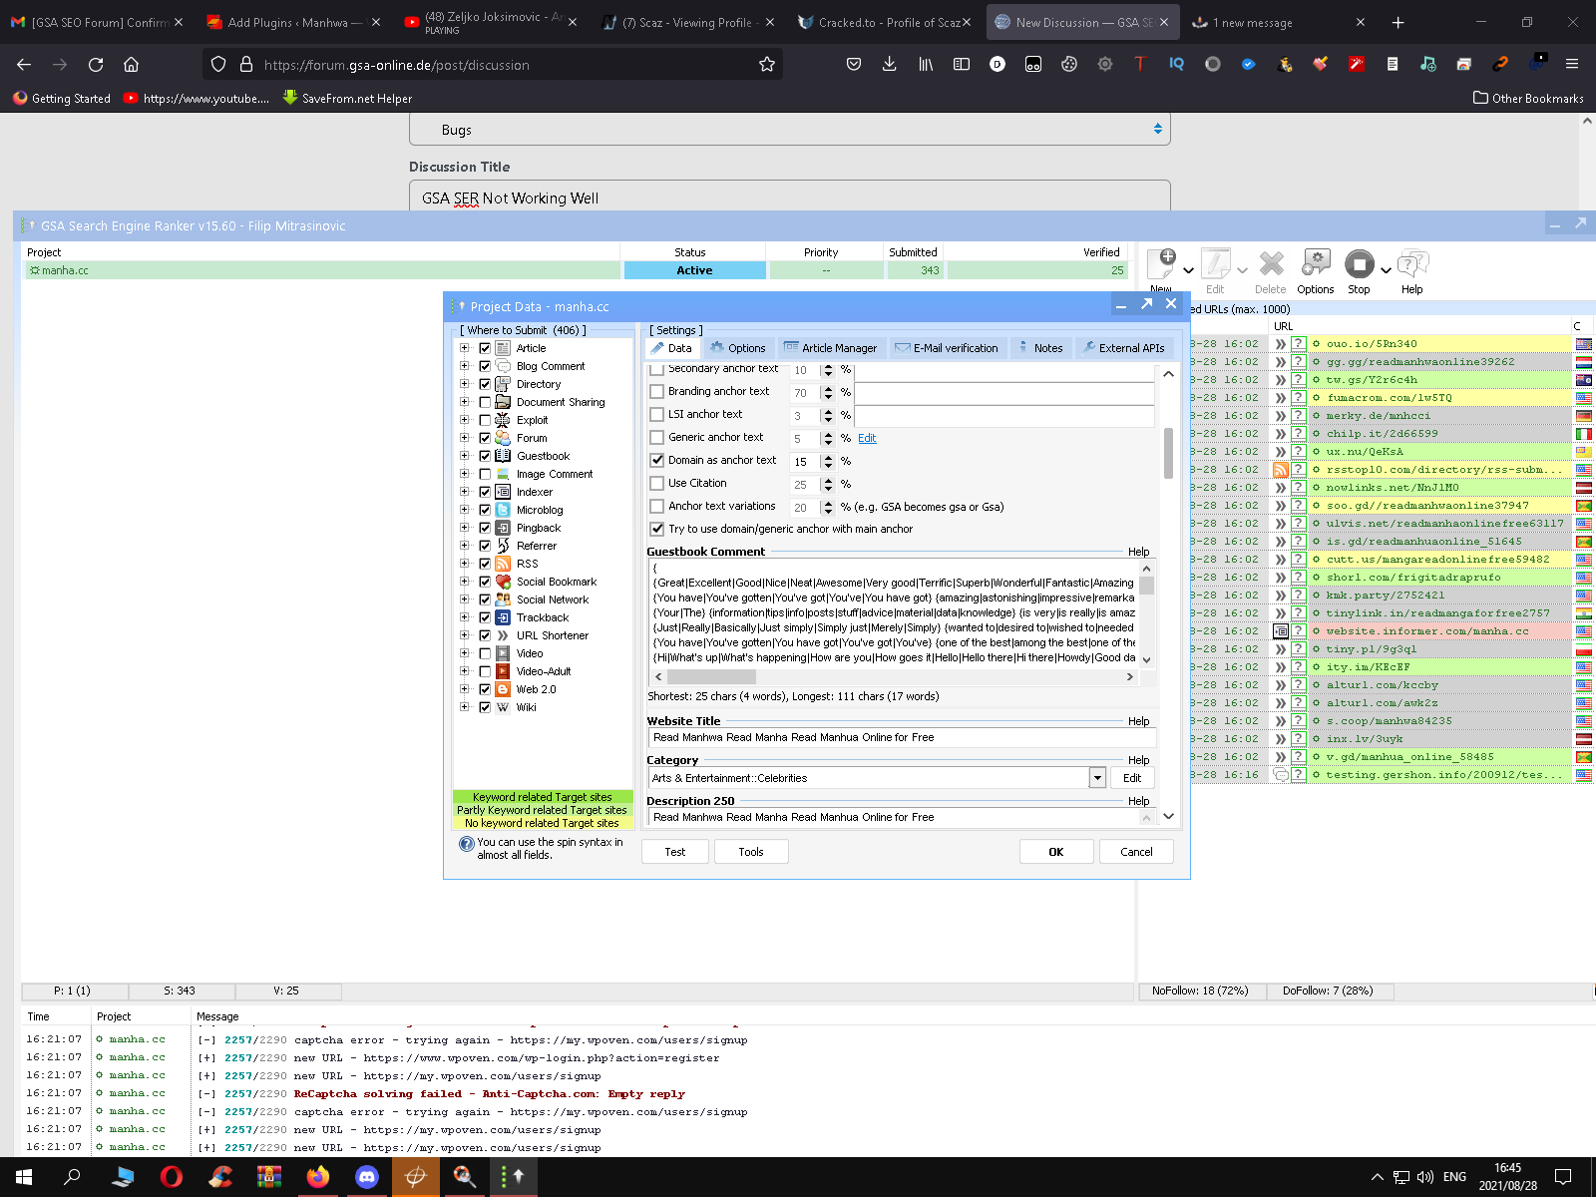
Task: Switch to the Article Manager tab
Action: 830,348
